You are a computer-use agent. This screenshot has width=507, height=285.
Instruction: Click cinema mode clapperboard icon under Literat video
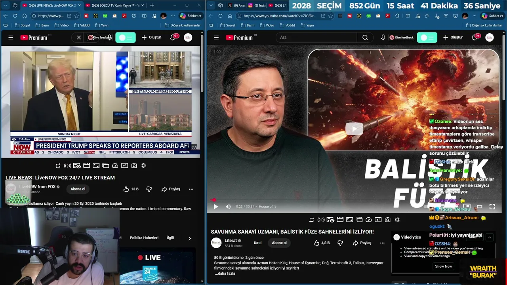pyautogui.click(x=340, y=220)
